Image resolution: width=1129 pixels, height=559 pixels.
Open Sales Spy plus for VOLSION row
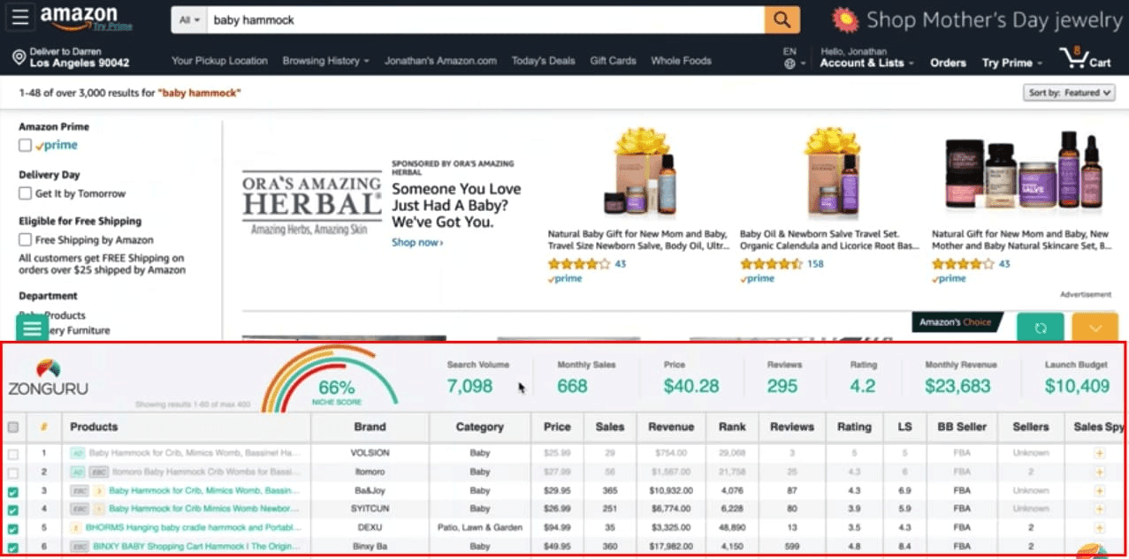1099,453
